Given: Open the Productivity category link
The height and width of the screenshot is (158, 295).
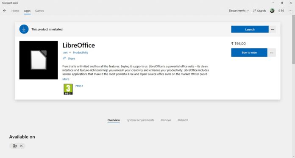Looking at the screenshot, I should pyautogui.click(x=81, y=53).
